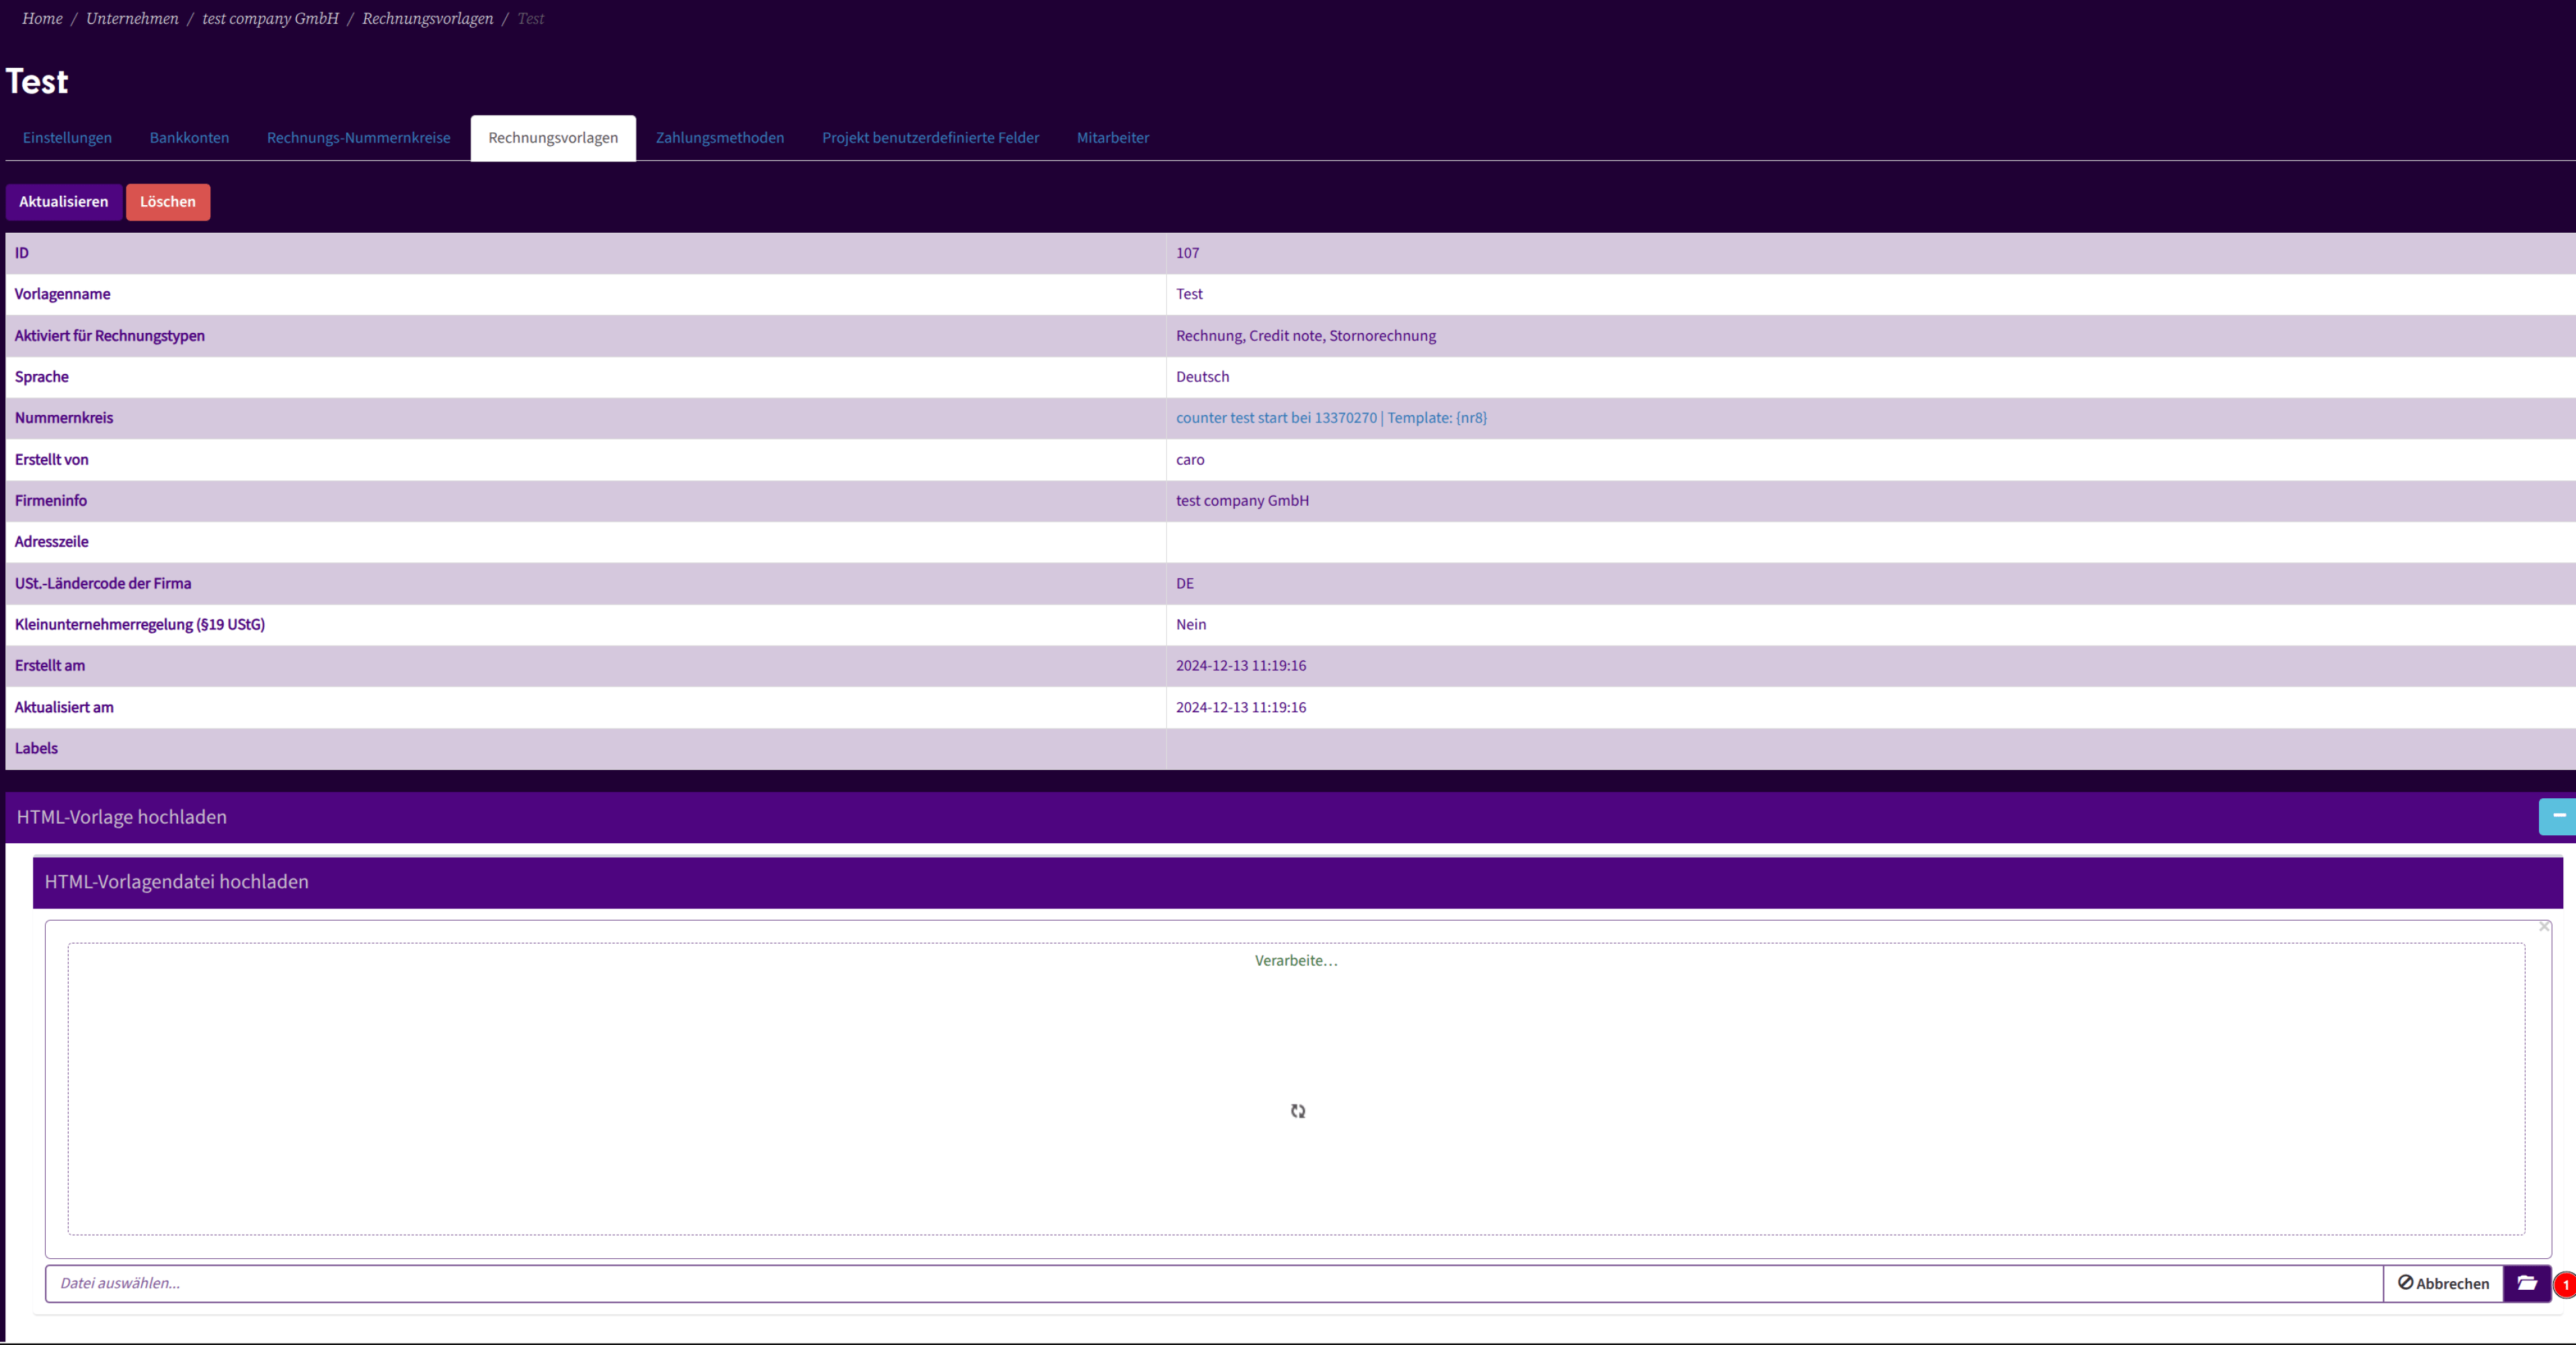Open the Einstellungen tab
2576x1345 pixels.
(x=67, y=138)
